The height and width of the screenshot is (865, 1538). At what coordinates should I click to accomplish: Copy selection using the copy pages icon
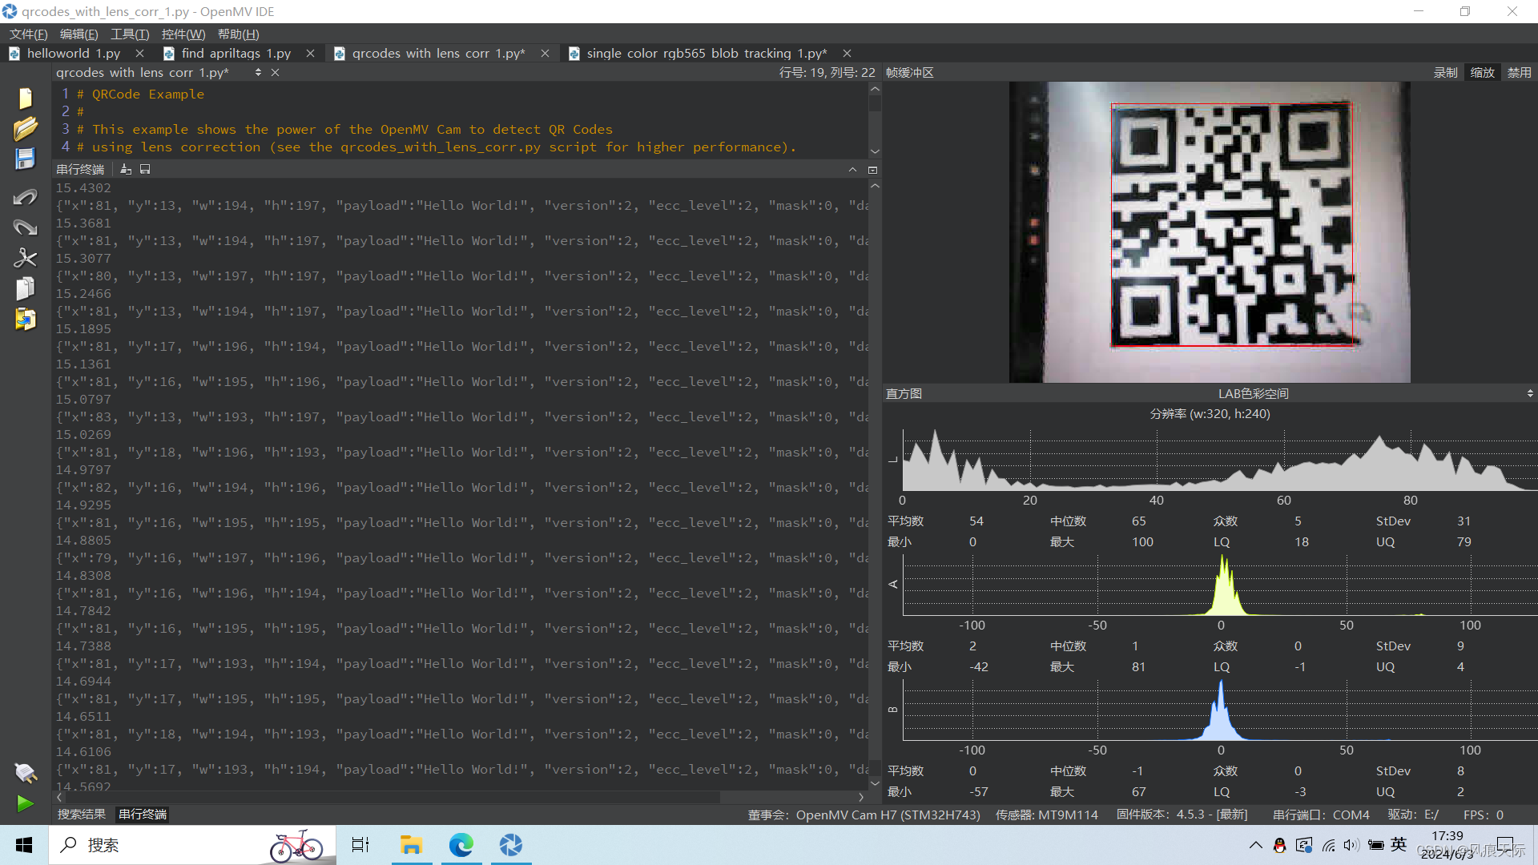pos(25,288)
